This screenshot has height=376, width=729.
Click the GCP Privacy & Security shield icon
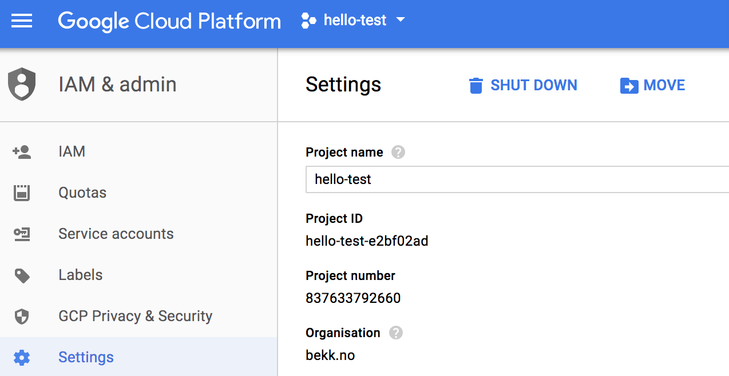(22, 317)
